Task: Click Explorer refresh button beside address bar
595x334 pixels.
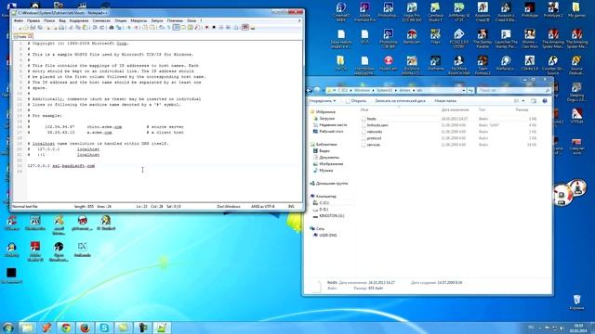Action: (x=470, y=91)
